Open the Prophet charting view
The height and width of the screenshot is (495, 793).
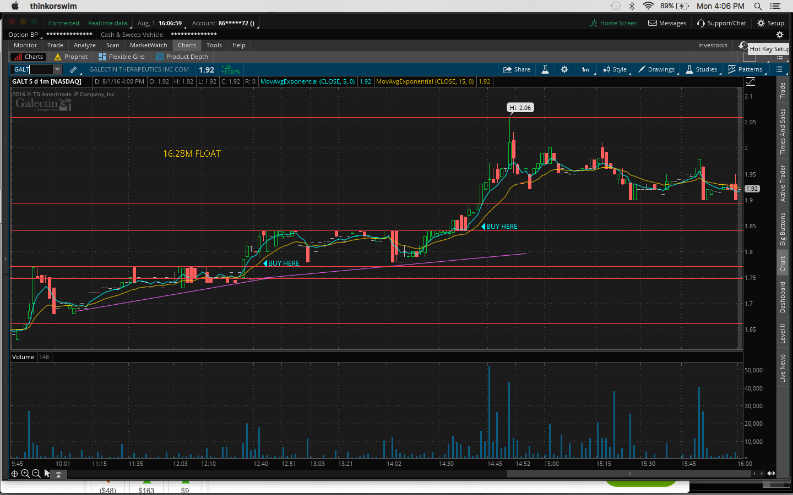tap(71, 57)
